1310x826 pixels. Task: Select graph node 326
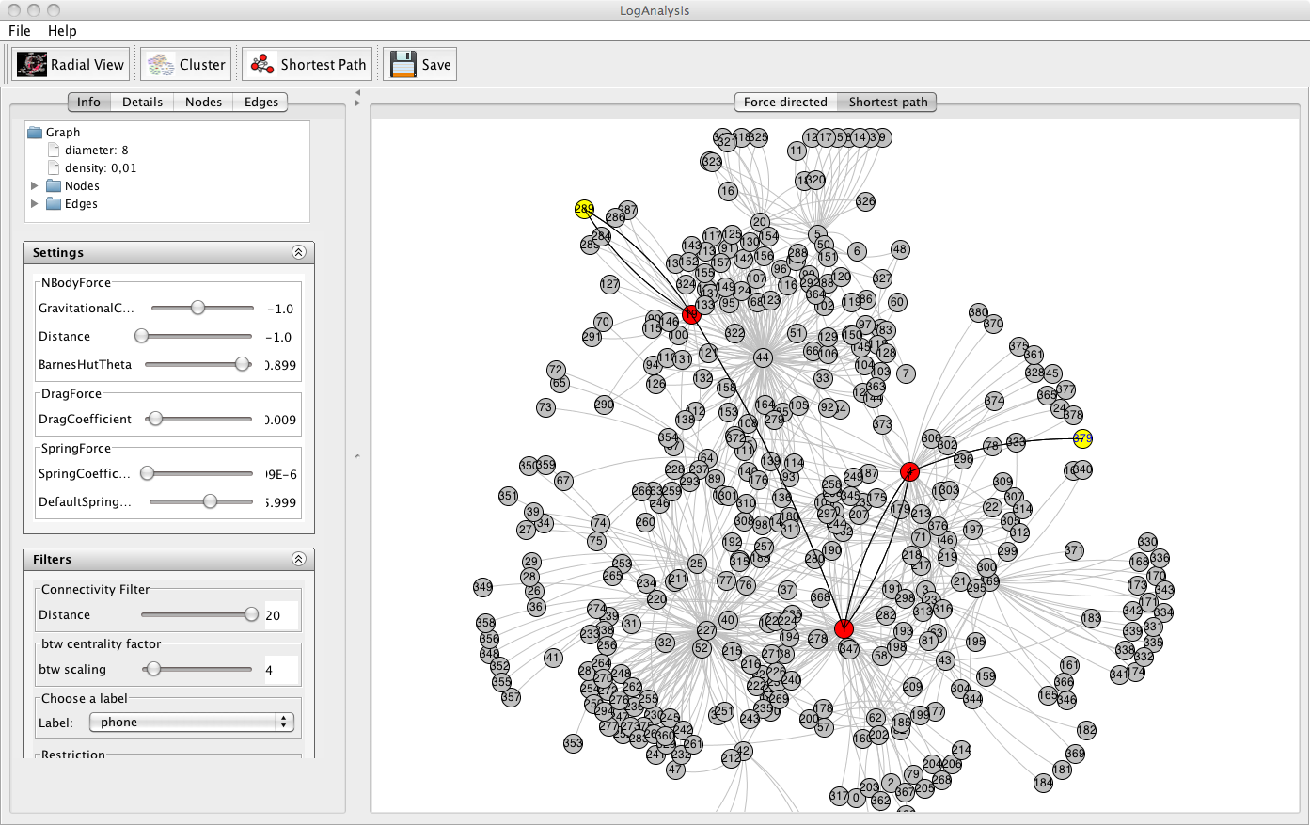point(865,201)
